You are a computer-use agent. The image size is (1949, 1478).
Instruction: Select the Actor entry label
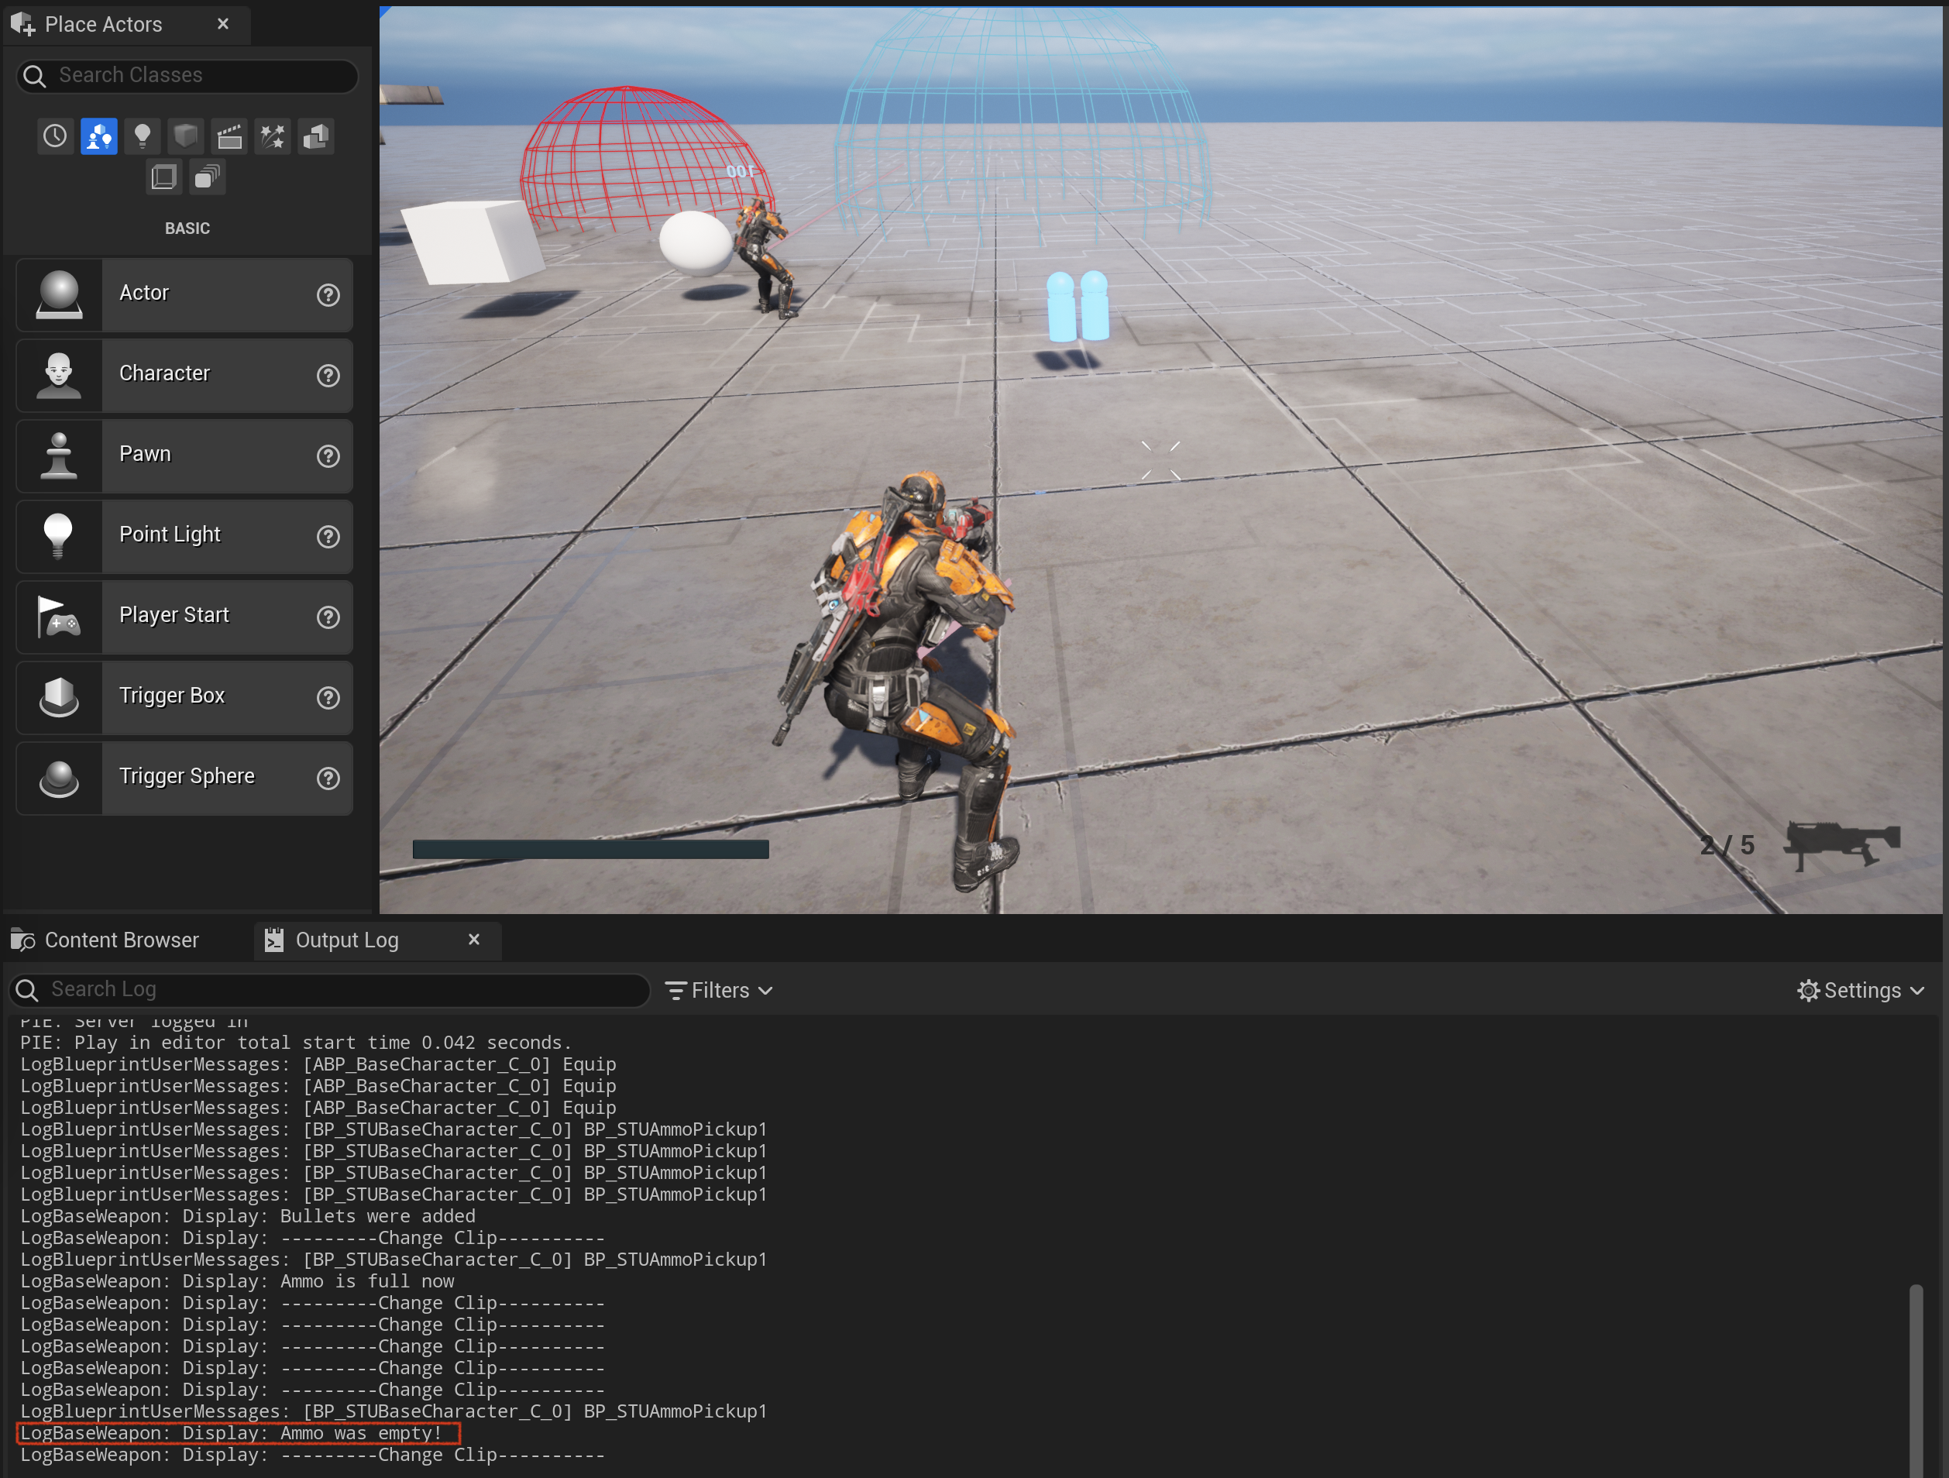(x=143, y=293)
